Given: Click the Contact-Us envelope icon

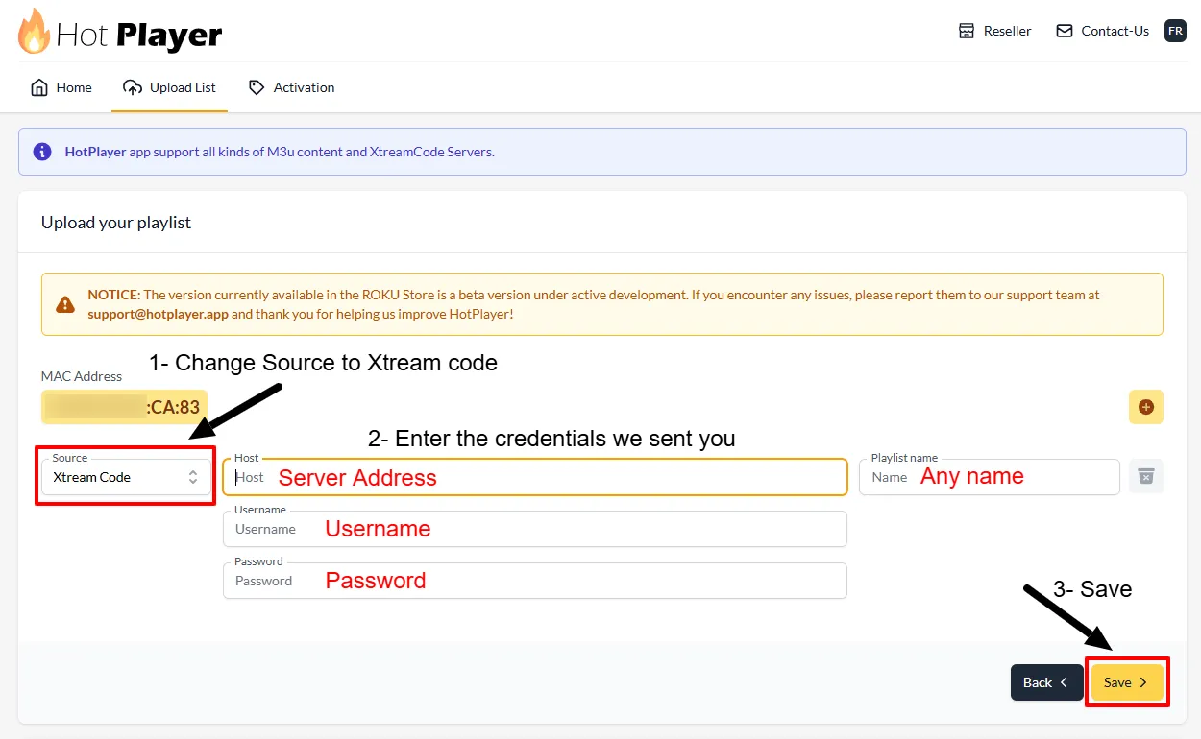Looking at the screenshot, I should (1064, 31).
